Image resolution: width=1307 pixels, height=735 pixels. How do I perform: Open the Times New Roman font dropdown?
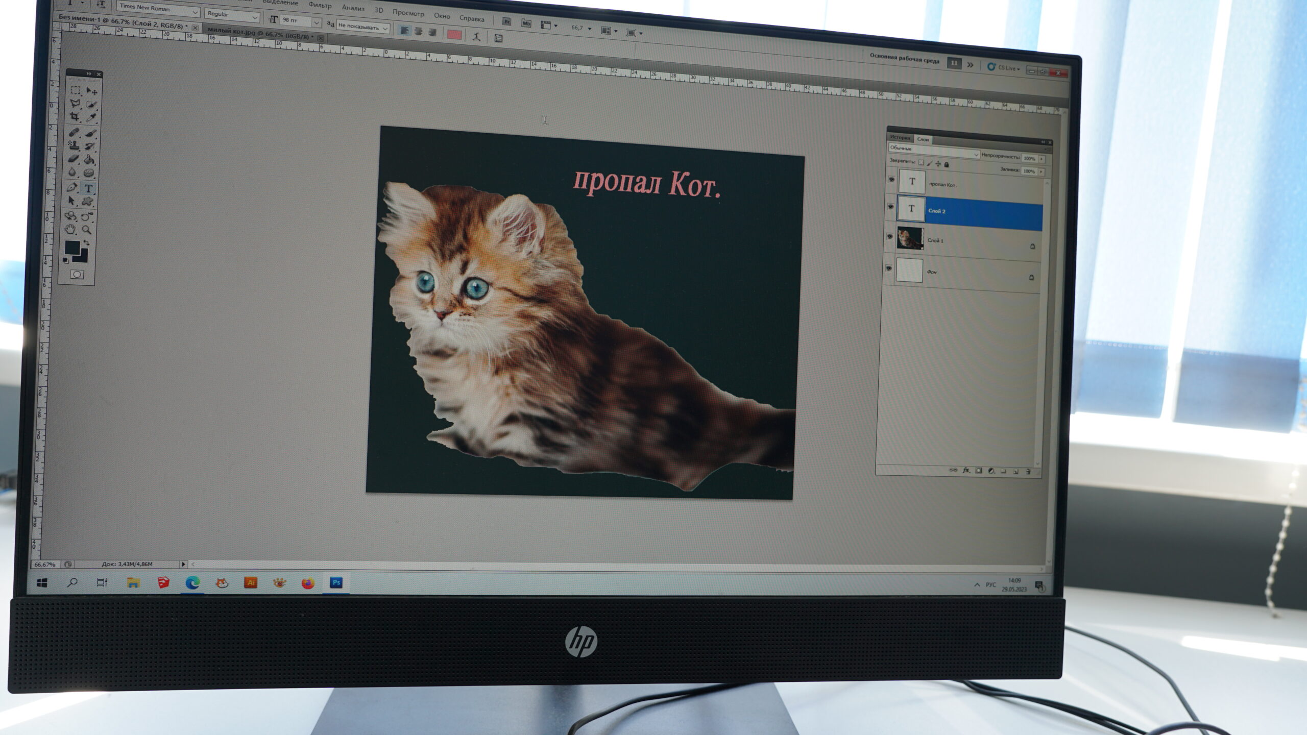pos(195,12)
